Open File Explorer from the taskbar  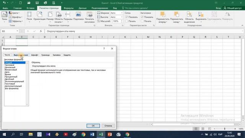[x=31, y=135]
